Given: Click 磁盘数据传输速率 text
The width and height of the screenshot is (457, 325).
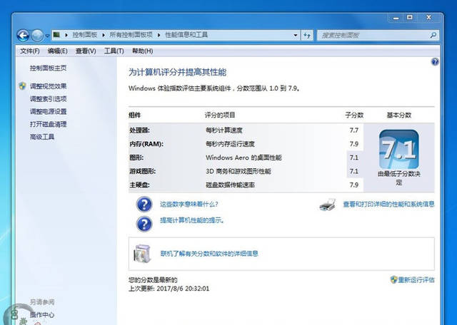Looking at the screenshot, I should (230, 185).
